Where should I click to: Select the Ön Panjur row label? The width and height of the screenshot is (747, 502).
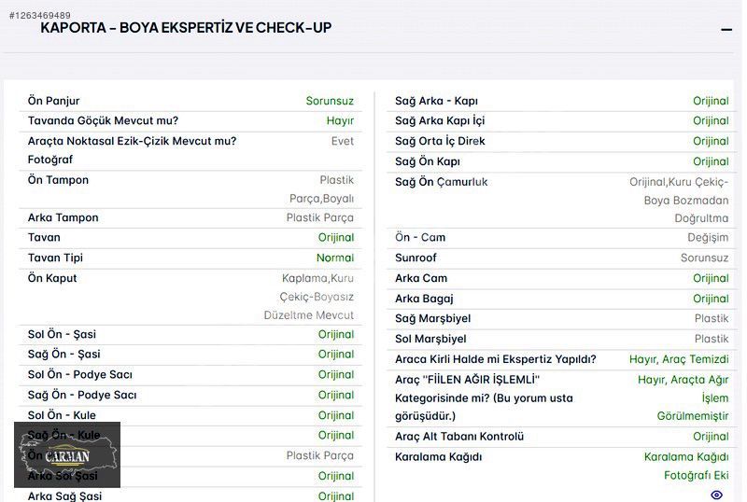(x=54, y=101)
